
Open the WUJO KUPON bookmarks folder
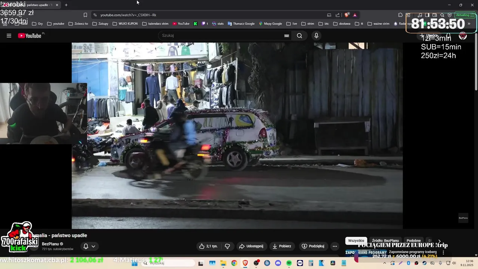[x=125, y=24]
